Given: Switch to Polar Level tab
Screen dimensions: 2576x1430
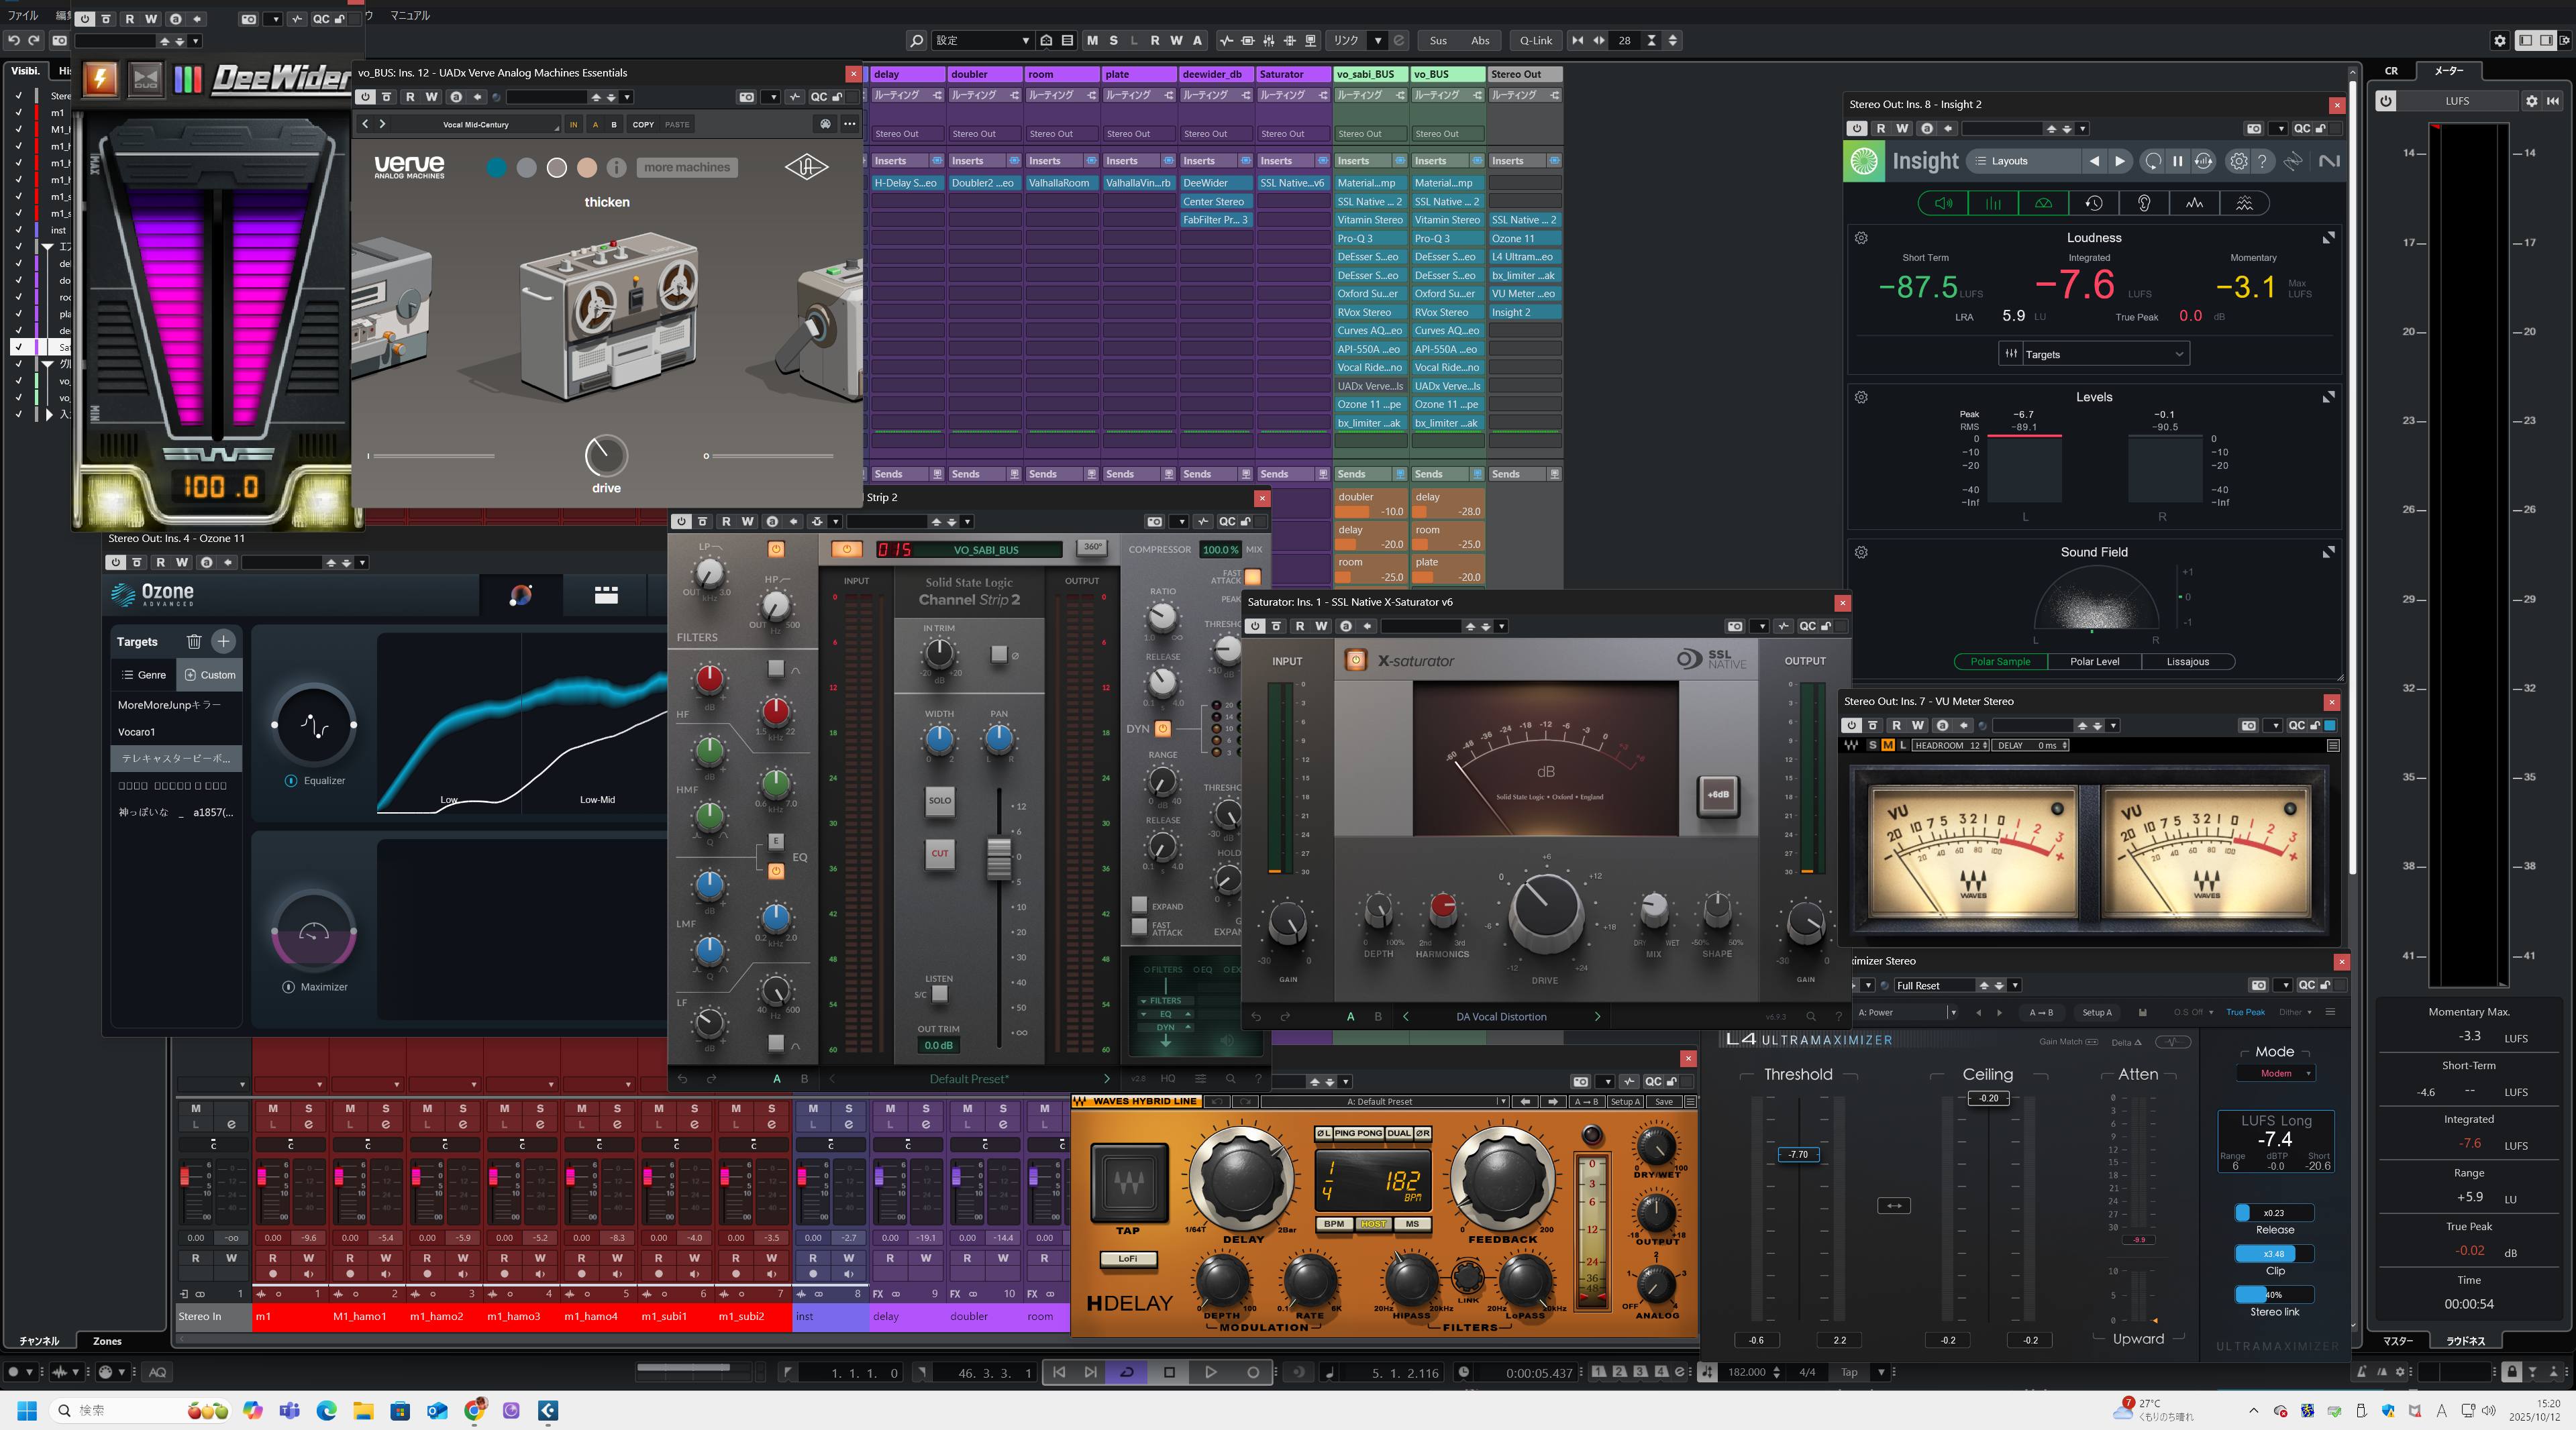Looking at the screenshot, I should (2094, 661).
